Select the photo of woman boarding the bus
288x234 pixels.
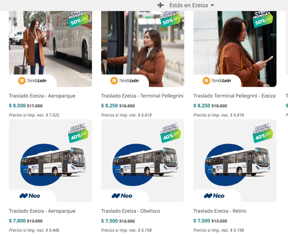tap(142, 47)
